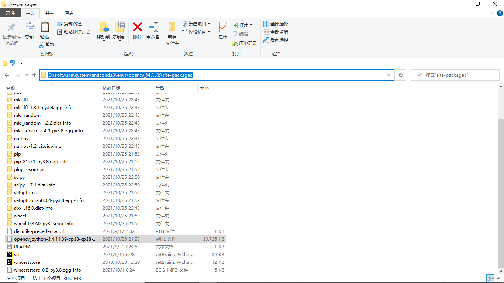Click the 重命名 (Rename) icon
The height and width of the screenshot is (283, 504).
click(x=153, y=32)
